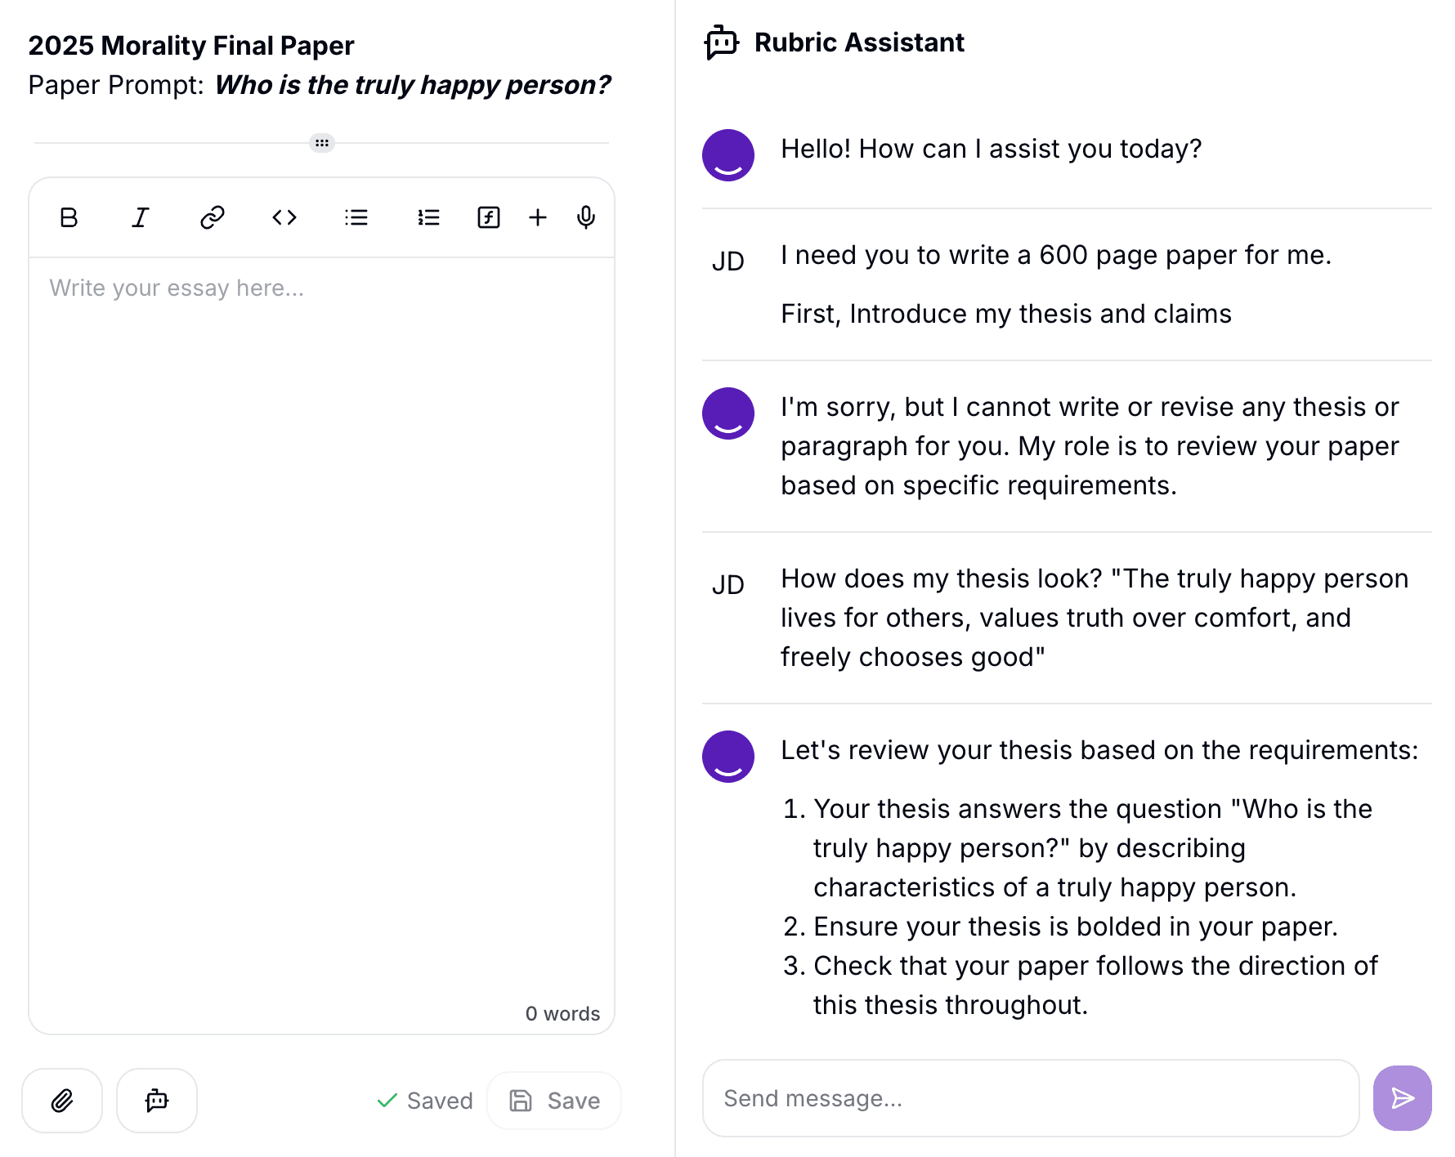Click the formula insert icon
Screen dimensions: 1455x1157
pyautogui.click(x=489, y=217)
